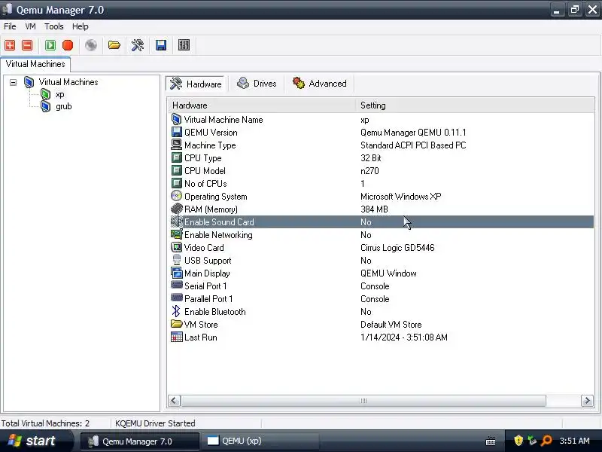
Task: Click the 'QEMU Window' Main Display value
Action: pos(388,273)
